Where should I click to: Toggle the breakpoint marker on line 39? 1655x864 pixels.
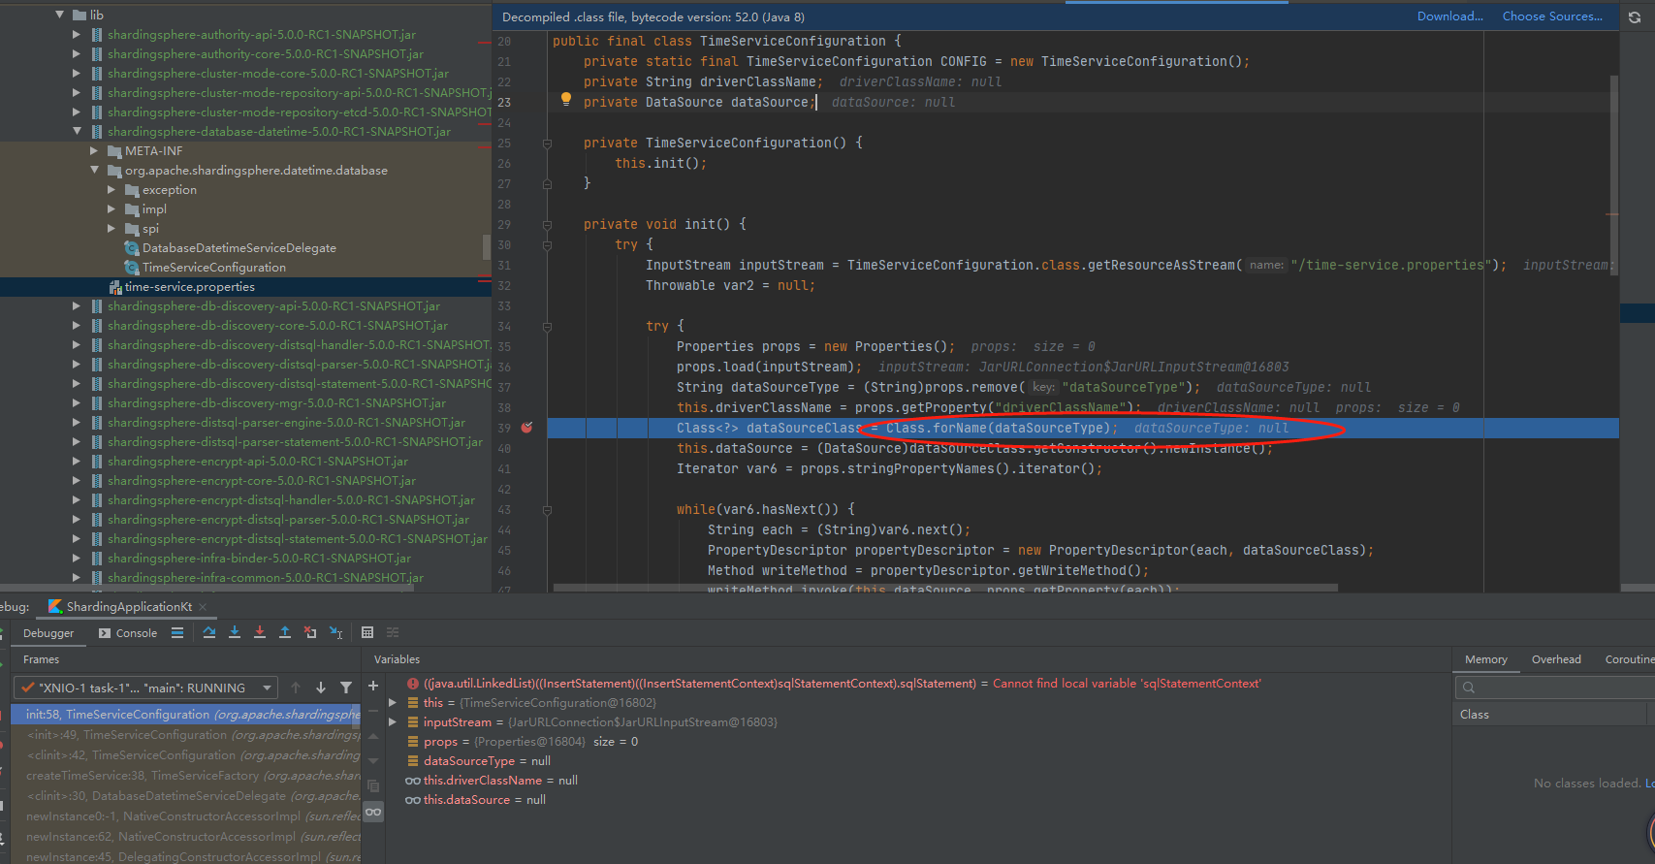click(x=526, y=428)
